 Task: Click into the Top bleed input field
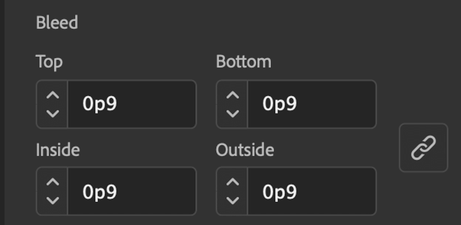coord(132,104)
